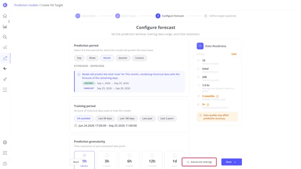This screenshot has width=301, height=169.
Task: Choose 1d daily granularity option
Action: [x=175, y=160]
